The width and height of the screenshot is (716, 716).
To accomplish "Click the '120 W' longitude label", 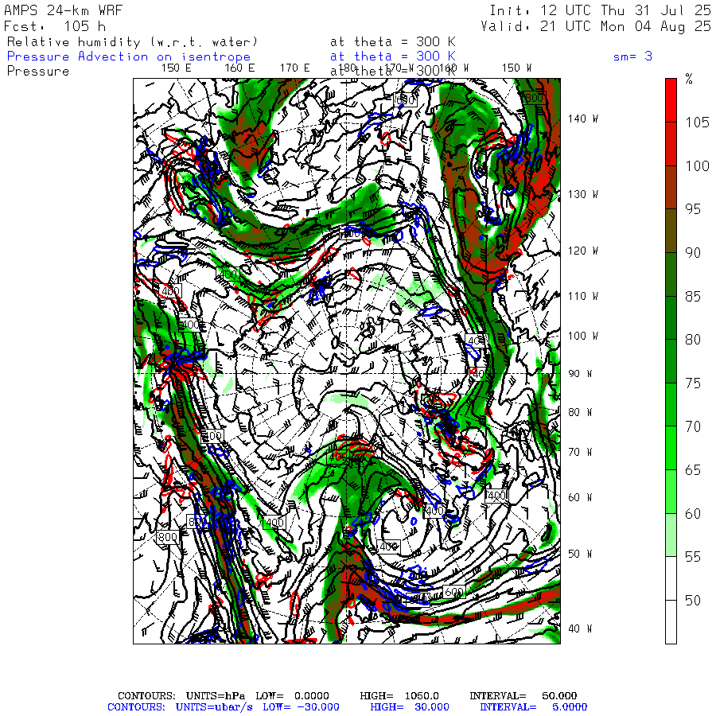I will tap(583, 251).
